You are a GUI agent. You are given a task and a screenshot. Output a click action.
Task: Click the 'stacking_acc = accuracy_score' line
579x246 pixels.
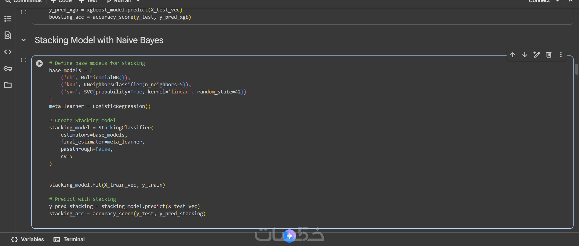(127, 213)
